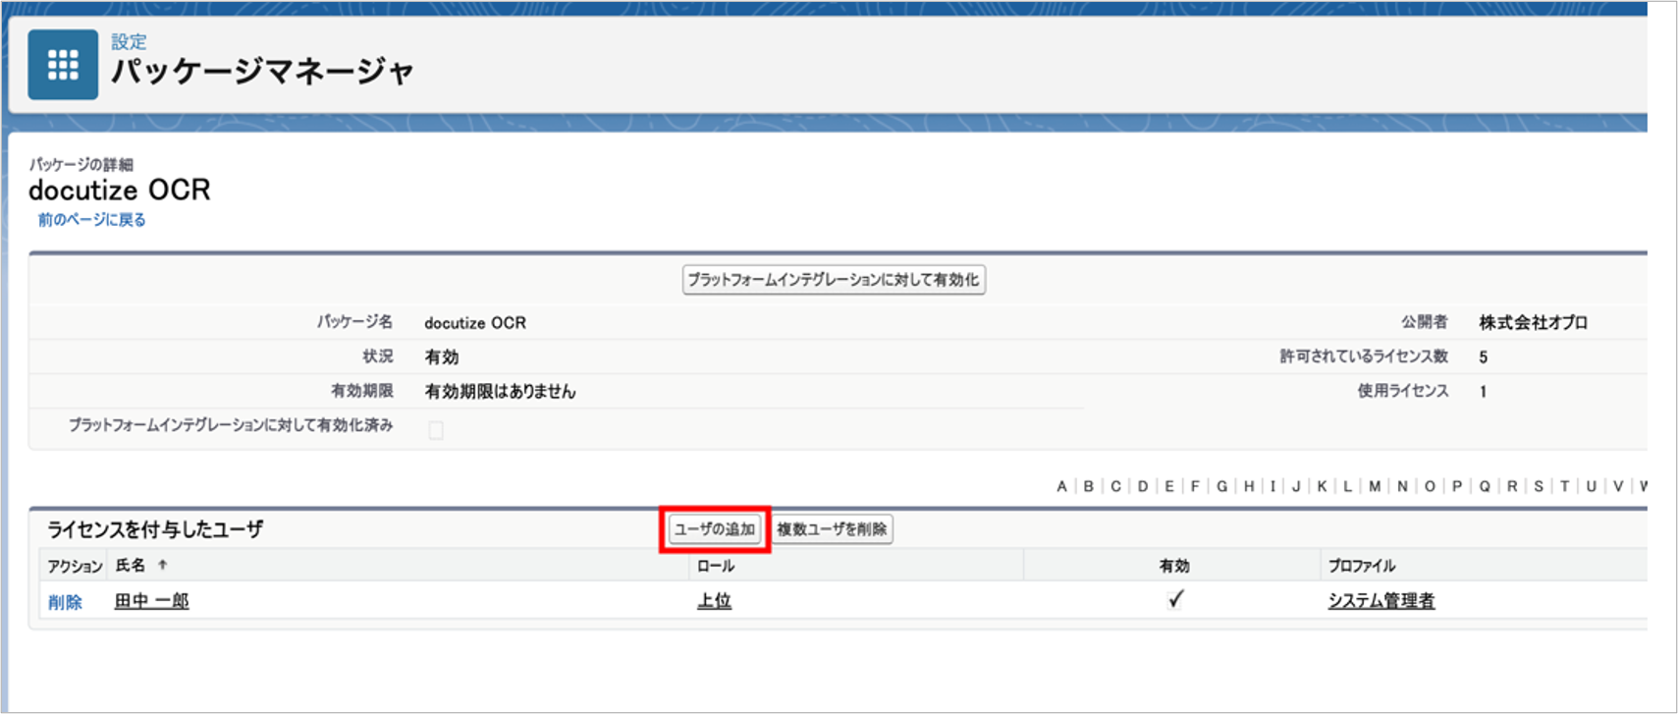Filter users by letter D
The width and height of the screenshot is (1678, 714).
[1143, 486]
